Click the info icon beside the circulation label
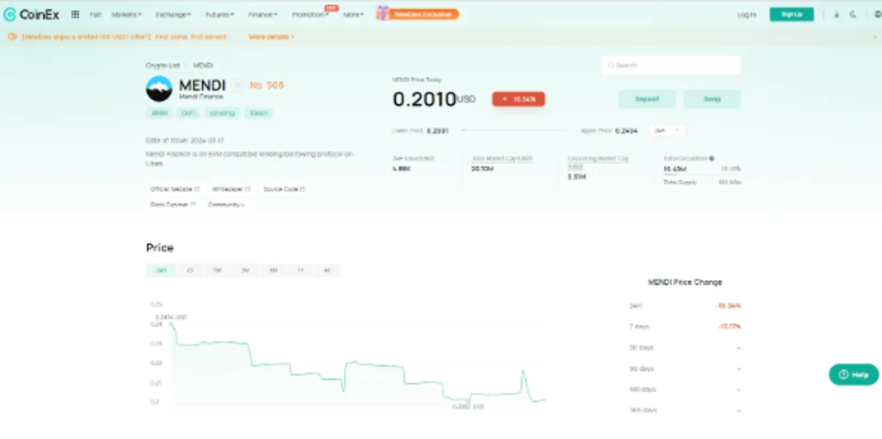This screenshot has width=882, height=439. pyautogui.click(x=712, y=158)
